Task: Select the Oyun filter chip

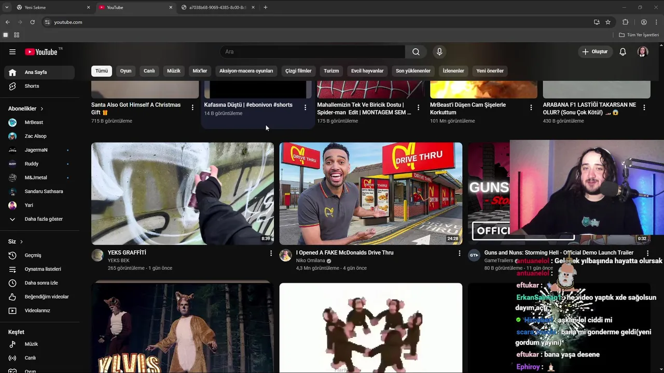Action: 126,71
